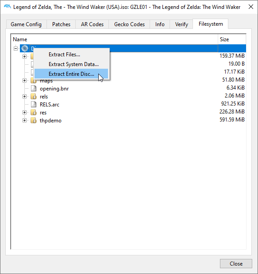Click the 6.34 KiB size value

[x=235, y=87]
